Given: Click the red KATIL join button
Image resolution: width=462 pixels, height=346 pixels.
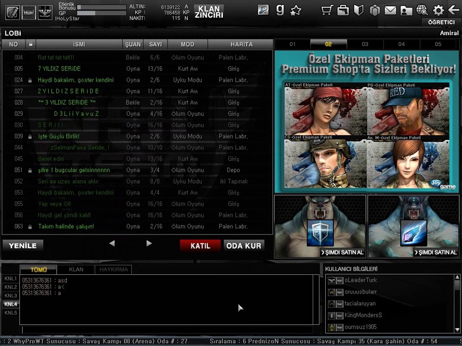Looking at the screenshot, I should click(x=200, y=246).
